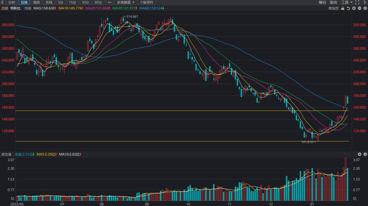368x206 pixels.
Task: Switch to the 周线 weekly tab
Action: click(x=36, y=3)
